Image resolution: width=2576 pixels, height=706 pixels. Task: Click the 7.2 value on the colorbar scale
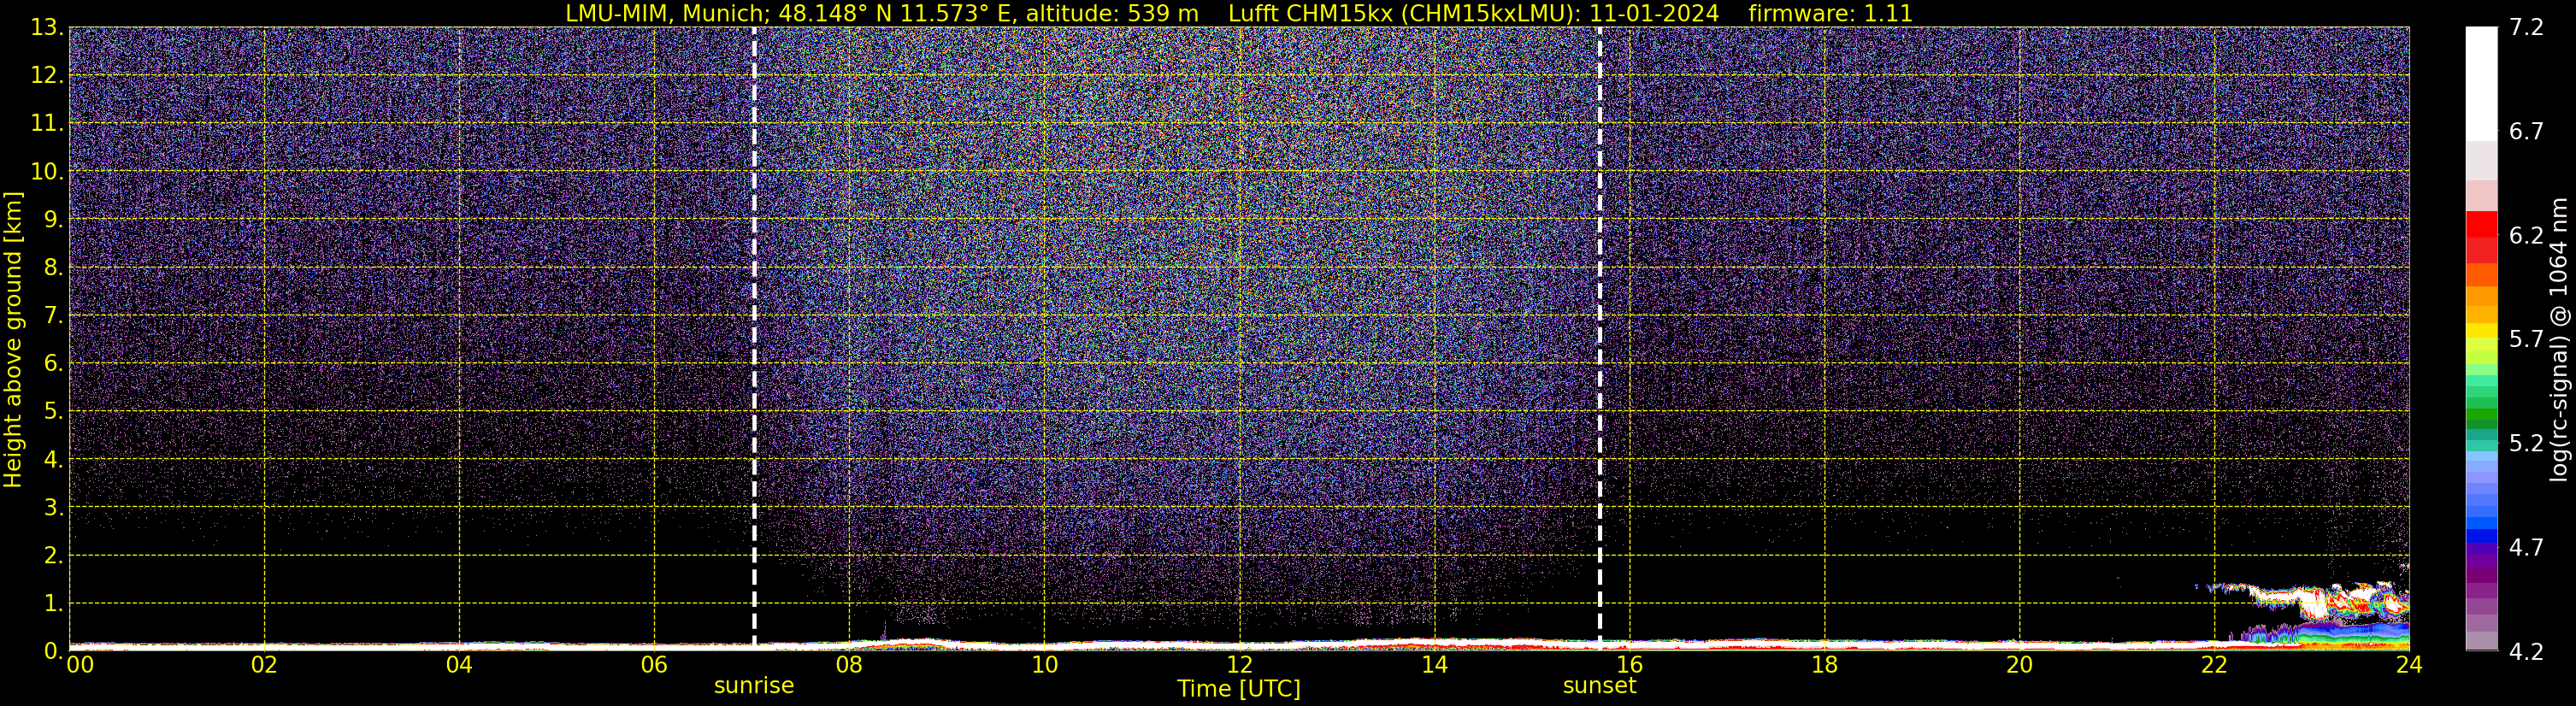click(2526, 28)
